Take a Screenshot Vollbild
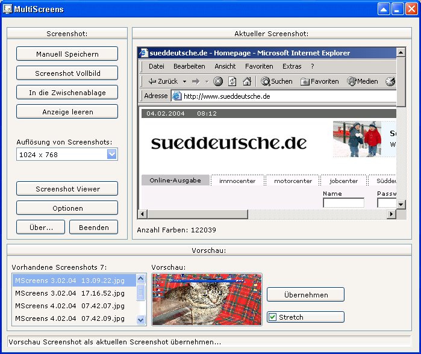421x354 pixels. [x=67, y=73]
